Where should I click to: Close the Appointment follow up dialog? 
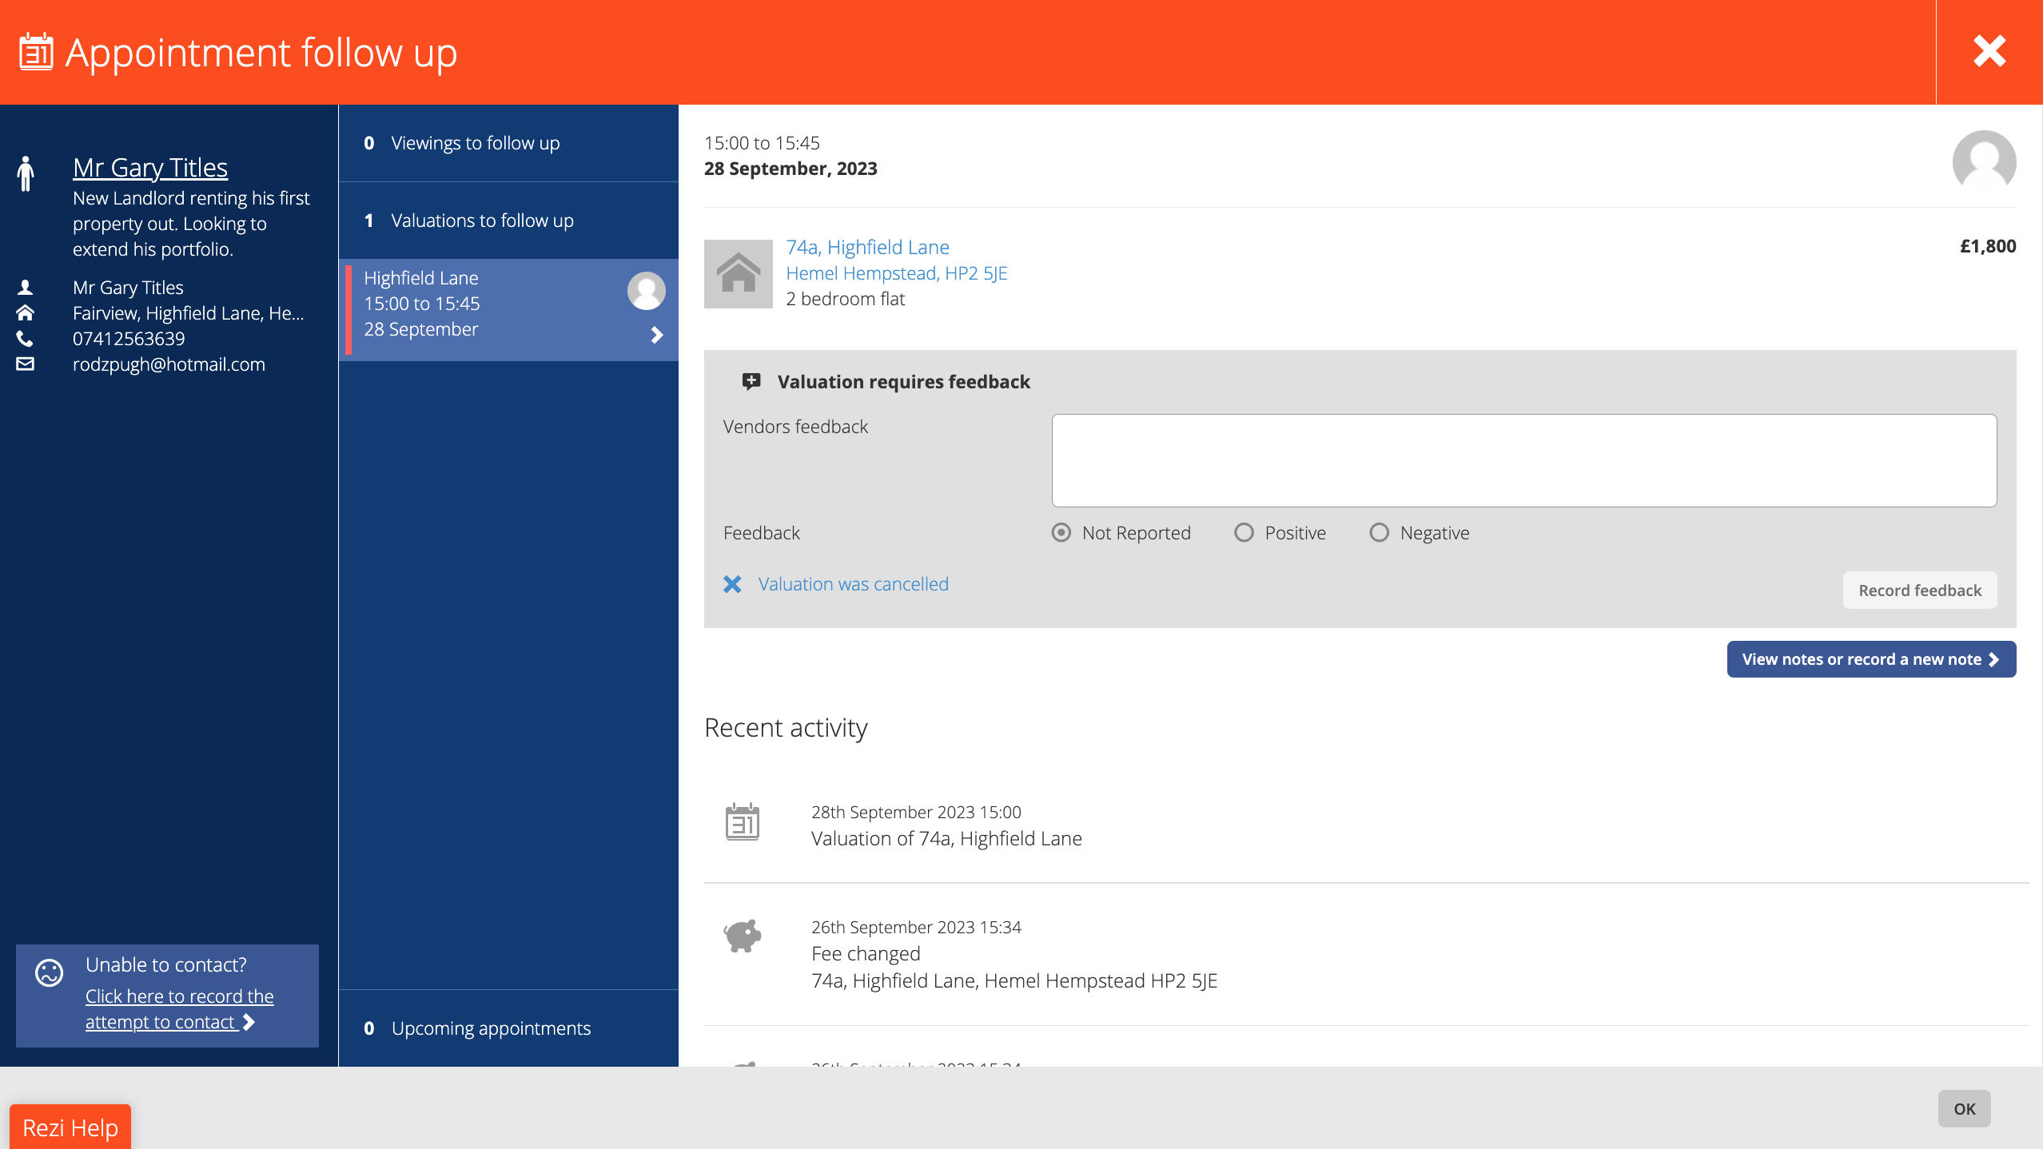pyautogui.click(x=1989, y=52)
